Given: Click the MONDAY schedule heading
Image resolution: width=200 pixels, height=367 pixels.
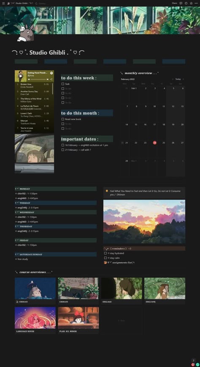Looking at the screenshot, I should coord(56,189).
